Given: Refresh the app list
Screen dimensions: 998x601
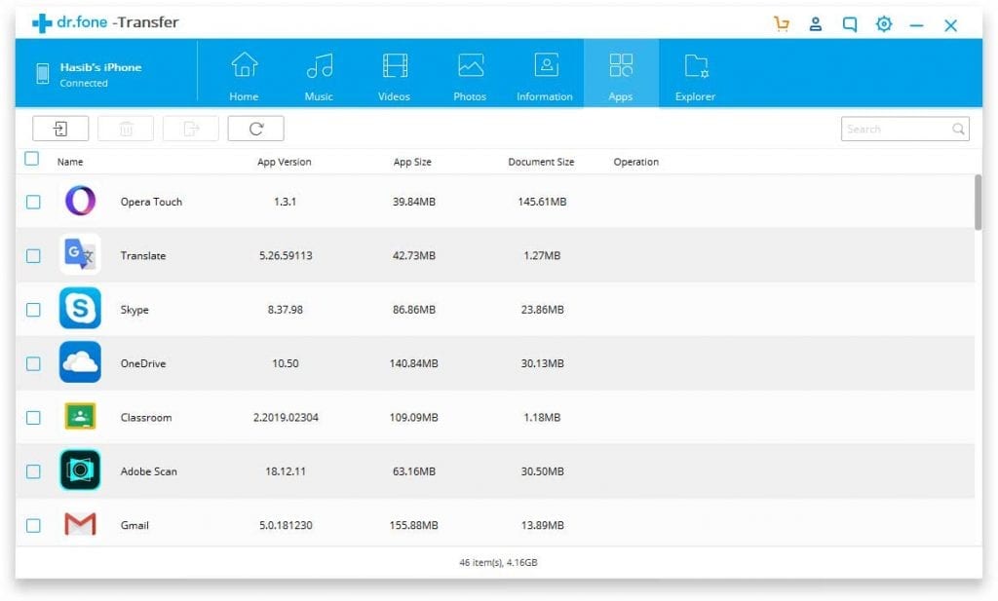Looking at the screenshot, I should 255,128.
